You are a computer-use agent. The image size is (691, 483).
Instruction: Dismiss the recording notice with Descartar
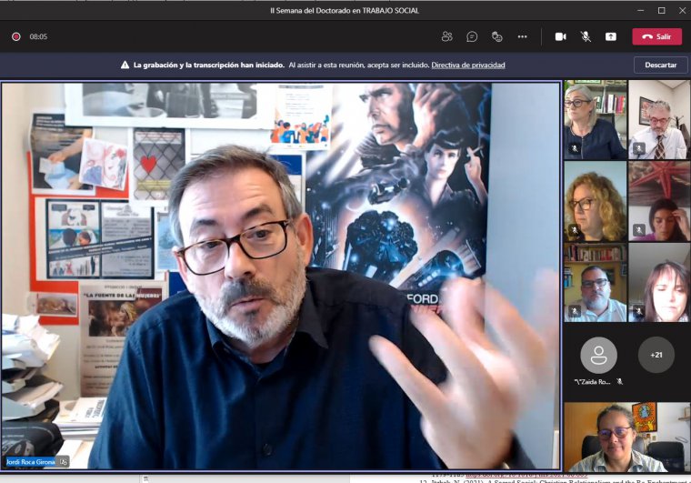point(660,65)
